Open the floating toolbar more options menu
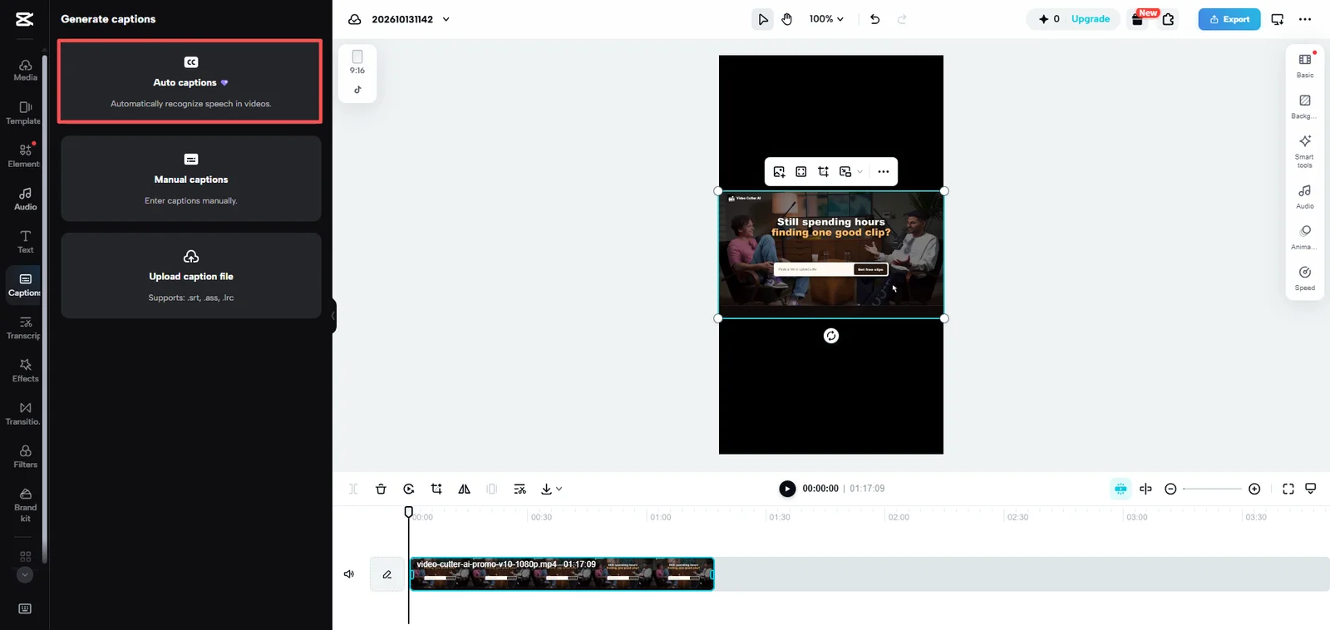The height and width of the screenshot is (630, 1330). (x=883, y=172)
